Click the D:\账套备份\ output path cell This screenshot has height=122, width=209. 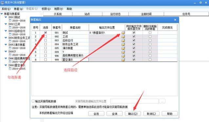(x=105, y=33)
